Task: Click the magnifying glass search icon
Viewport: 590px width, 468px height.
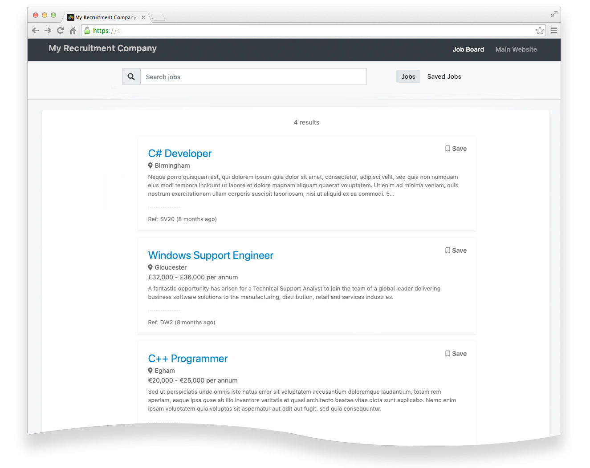Action: click(x=131, y=77)
